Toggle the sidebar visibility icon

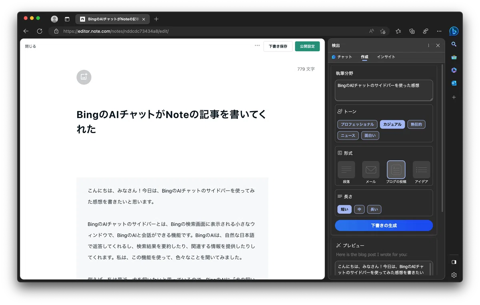tap(454, 262)
